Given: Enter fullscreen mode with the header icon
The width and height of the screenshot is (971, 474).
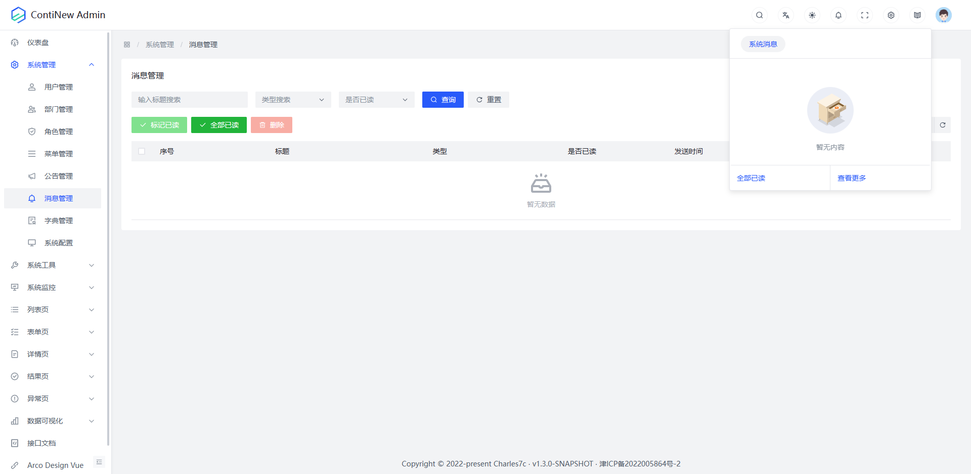Looking at the screenshot, I should click(864, 15).
